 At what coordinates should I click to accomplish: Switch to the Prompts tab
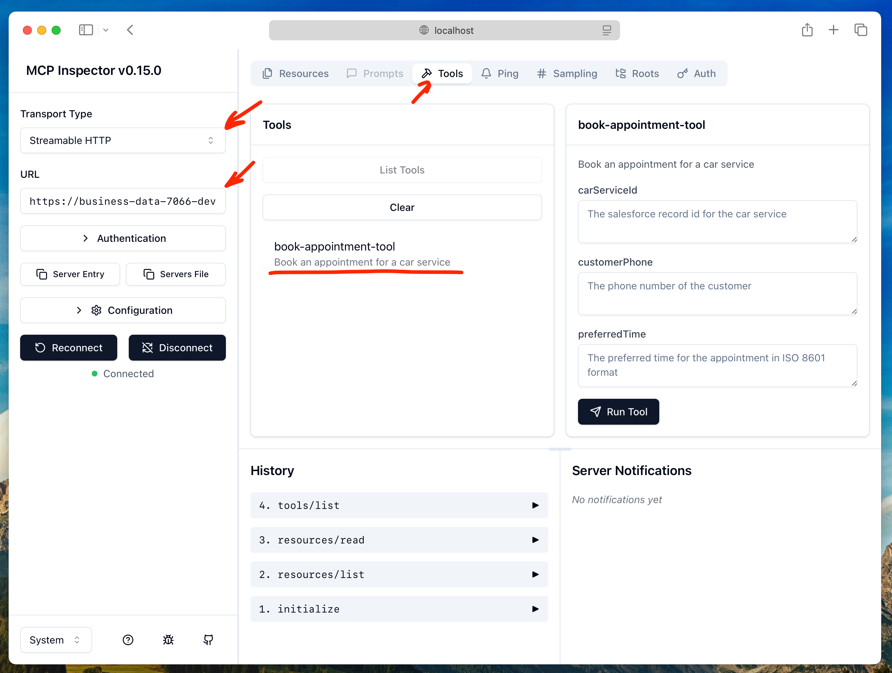[375, 73]
